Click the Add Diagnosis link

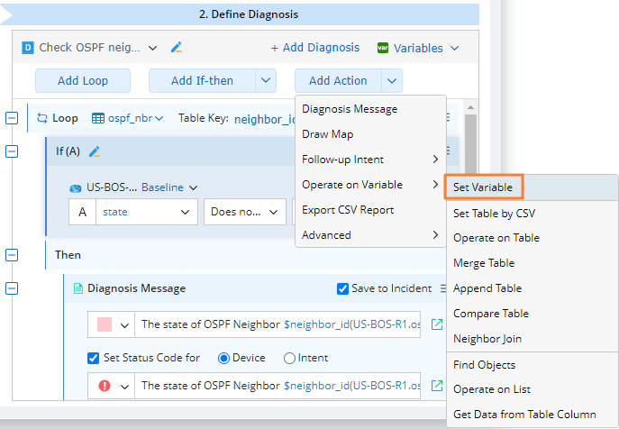pos(314,48)
